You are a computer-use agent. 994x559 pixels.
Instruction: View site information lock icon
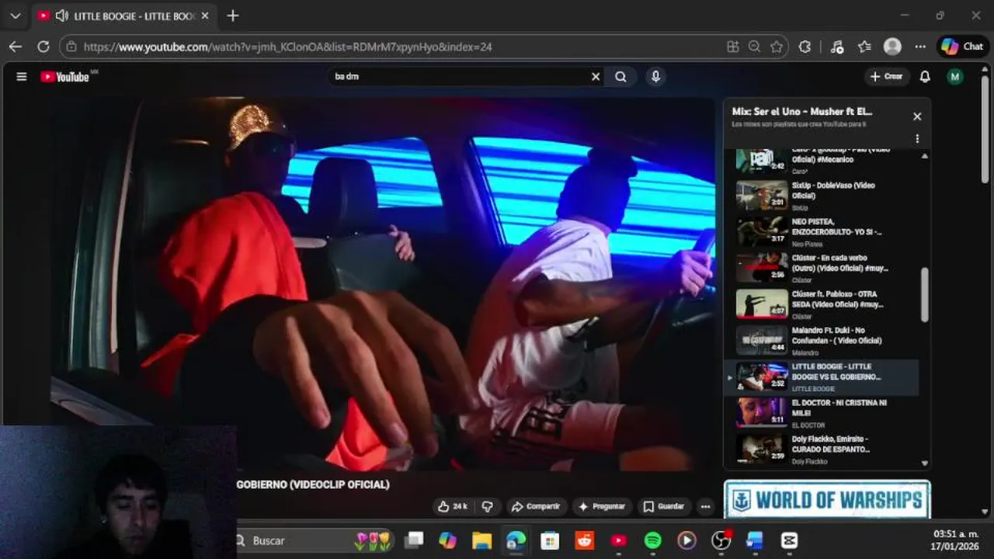click(x=71, y=47)
